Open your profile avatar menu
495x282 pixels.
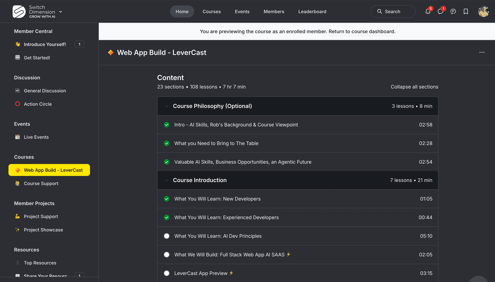pyautogui.click(x=484, y=11)
